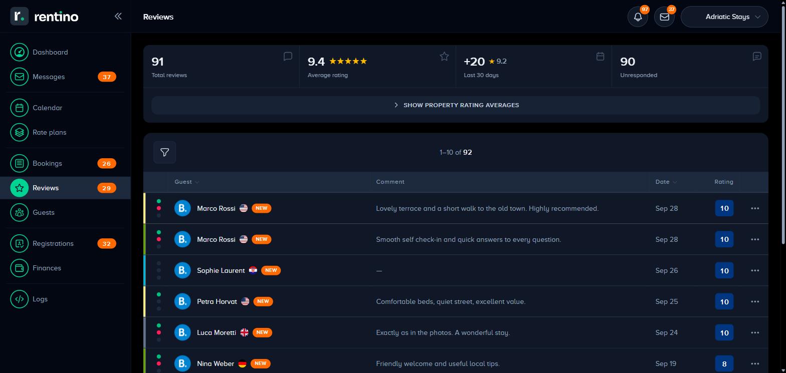Open Messages in the sidebar
Image resolution: width=786 pixels, height=373 pixels.
point(65,77)
